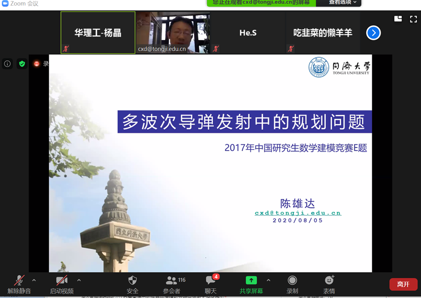Screen dimensions: 421x298
Task: Open the Chat (聊天) panel
Action: pos(211,281)
